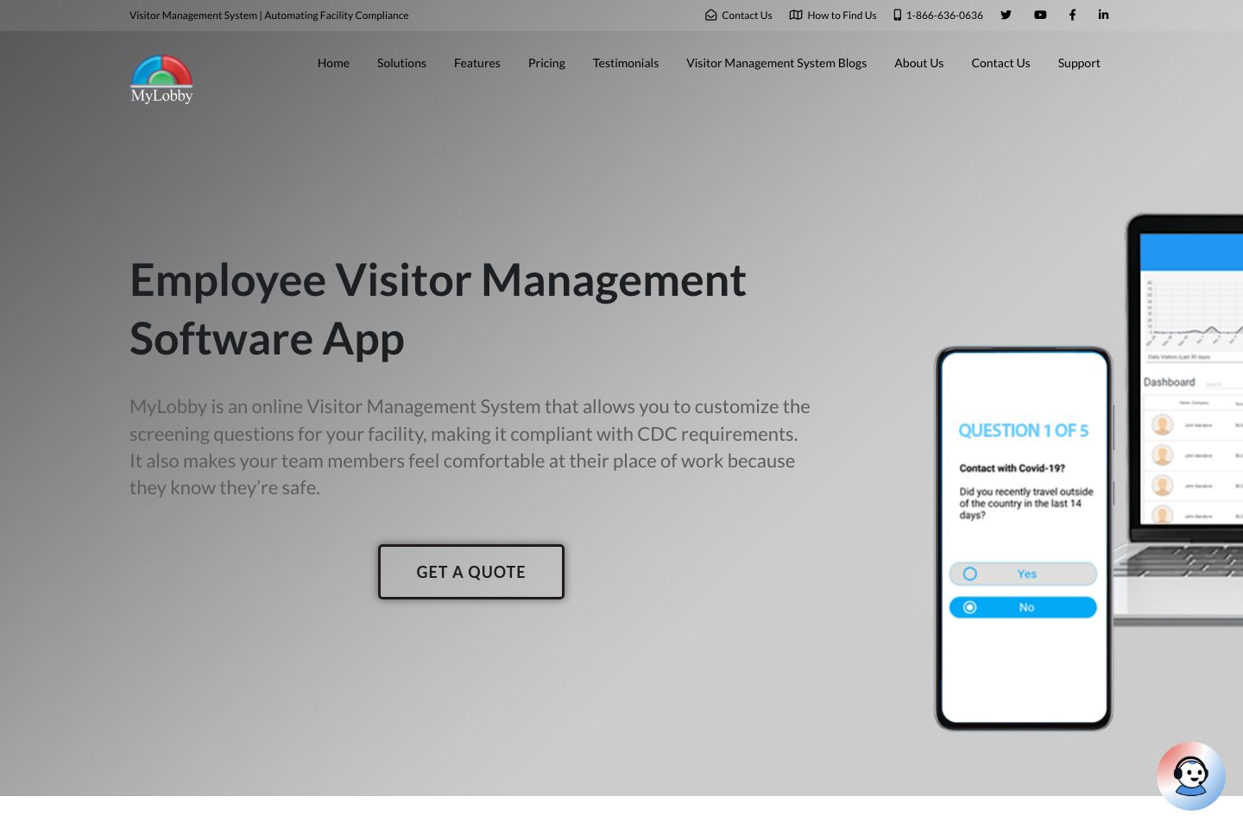Go to the Home menu item
Screen dimensions: 1243x828
(333, 63)
